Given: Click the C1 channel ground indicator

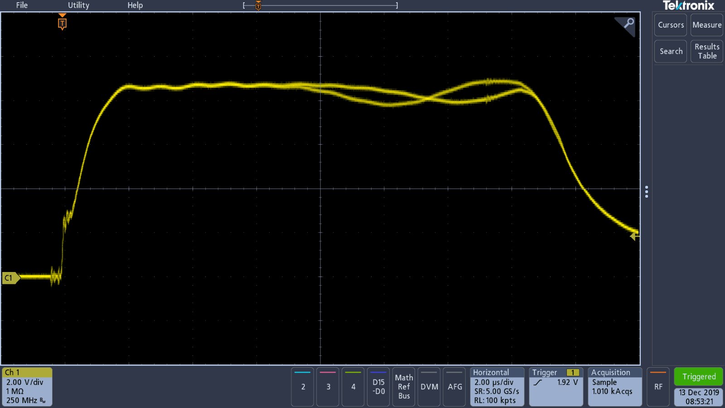Looking at the screenshot, I should click(11, 278).
